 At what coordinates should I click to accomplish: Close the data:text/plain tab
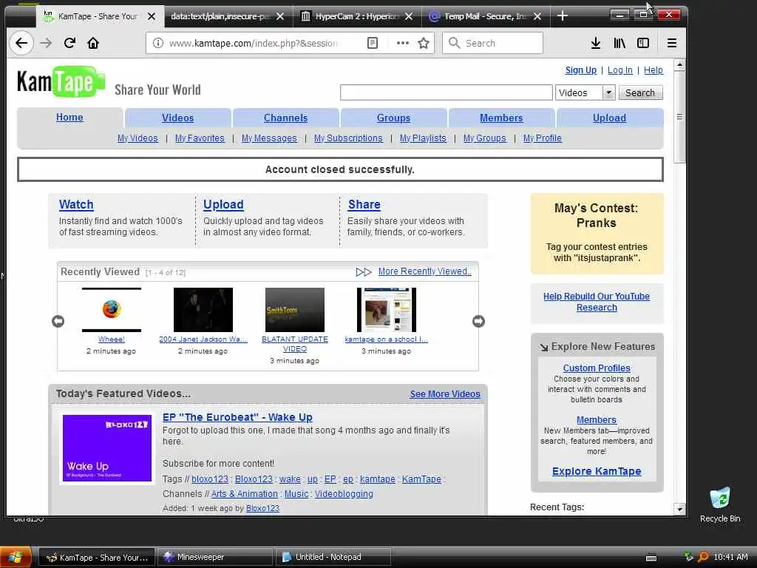pyautogui.click(x=280, y=16)
